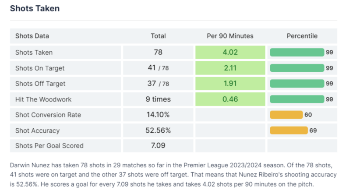Click the Shot Accuracy orange percentile bar
The image size is (353, 194).
pyautogui.click(x=289, y=130)
